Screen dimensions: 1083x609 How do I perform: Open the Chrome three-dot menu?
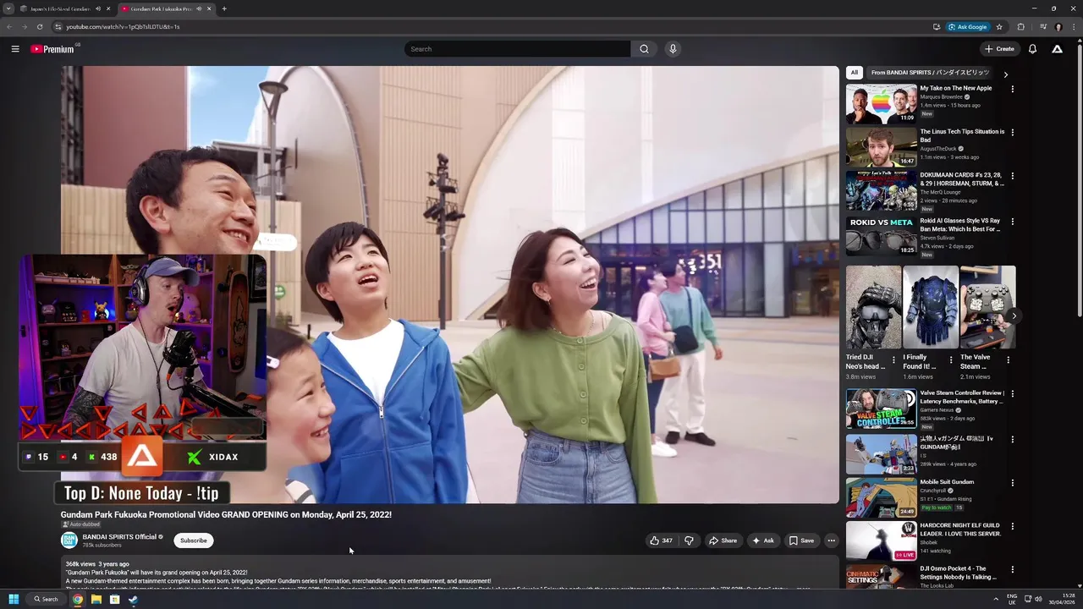(1073, 27)
